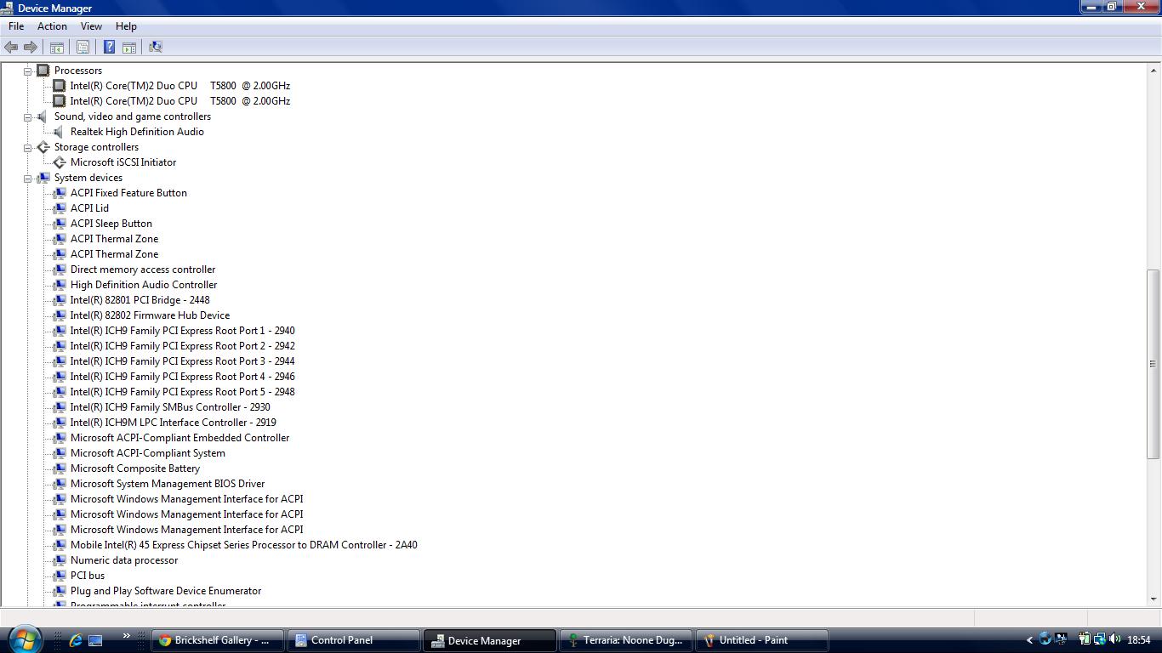Toggle the Show/Hide Console Tree icon
Screen dimensions: 1162x653
tap(57, 48)
